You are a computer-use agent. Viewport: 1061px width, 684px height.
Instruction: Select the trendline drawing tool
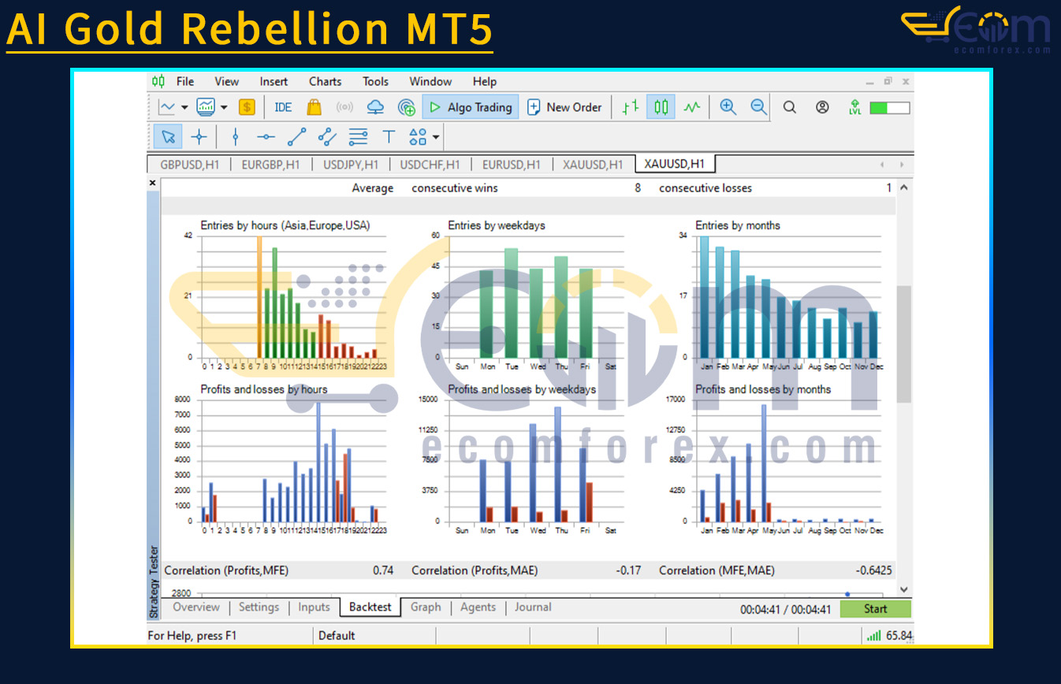(296, 136)
